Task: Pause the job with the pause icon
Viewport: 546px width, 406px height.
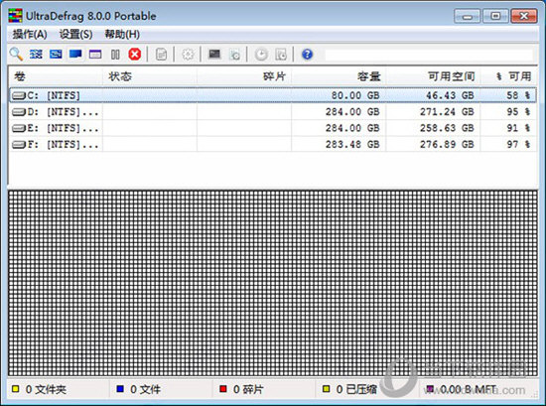Action: point(115,55)
